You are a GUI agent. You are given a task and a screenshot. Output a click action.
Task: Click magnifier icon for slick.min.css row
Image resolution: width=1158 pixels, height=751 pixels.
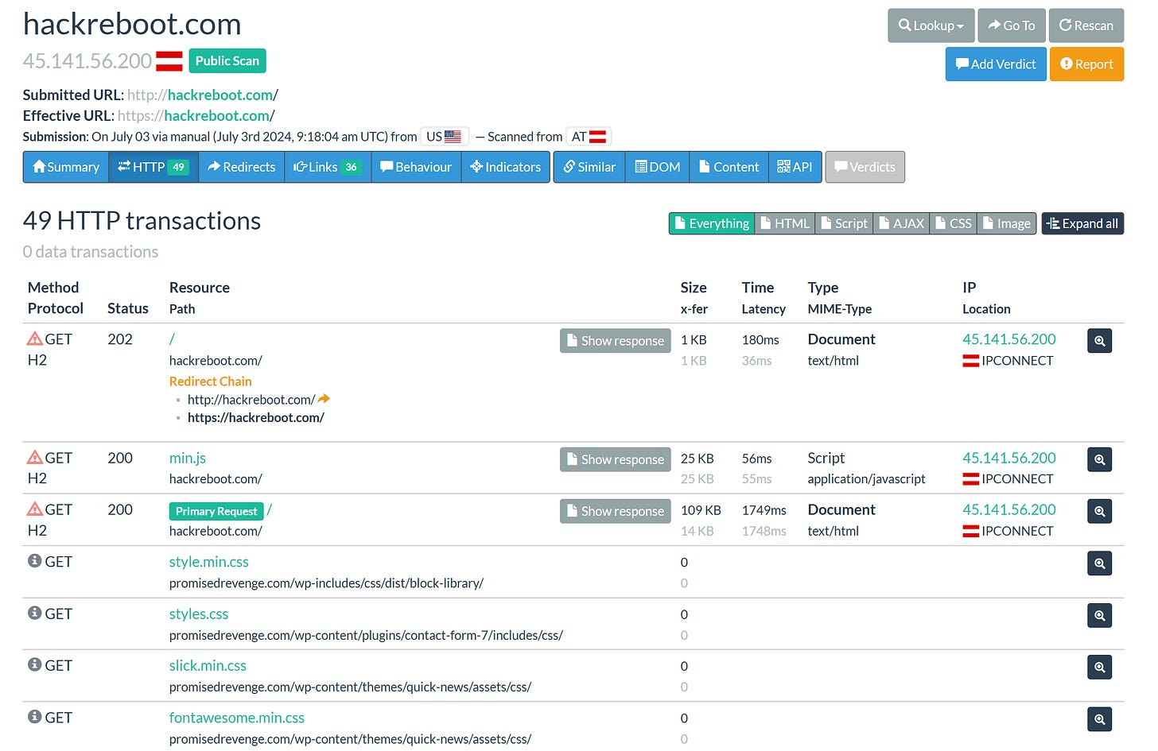coord(1099,667)
